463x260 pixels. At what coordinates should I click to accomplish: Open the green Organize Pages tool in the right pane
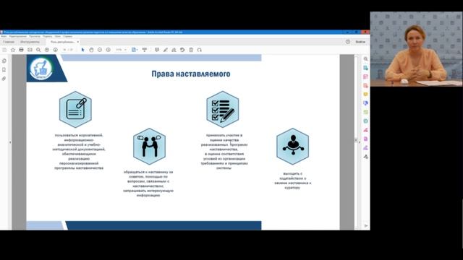pyautogui.click(x=365, y=112)
